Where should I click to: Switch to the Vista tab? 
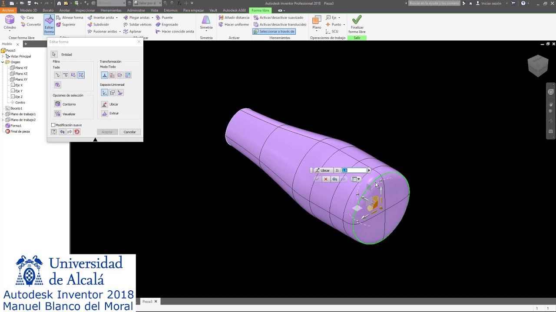click(x=154, y=10)
